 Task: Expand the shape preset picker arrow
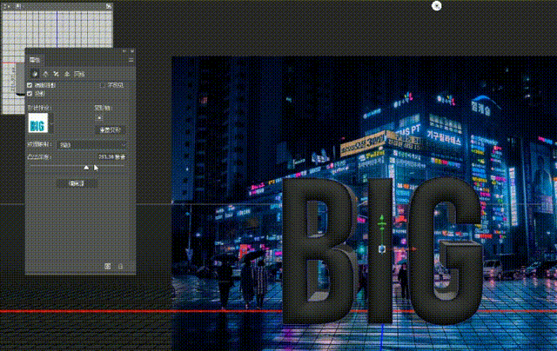pos(51,123)
